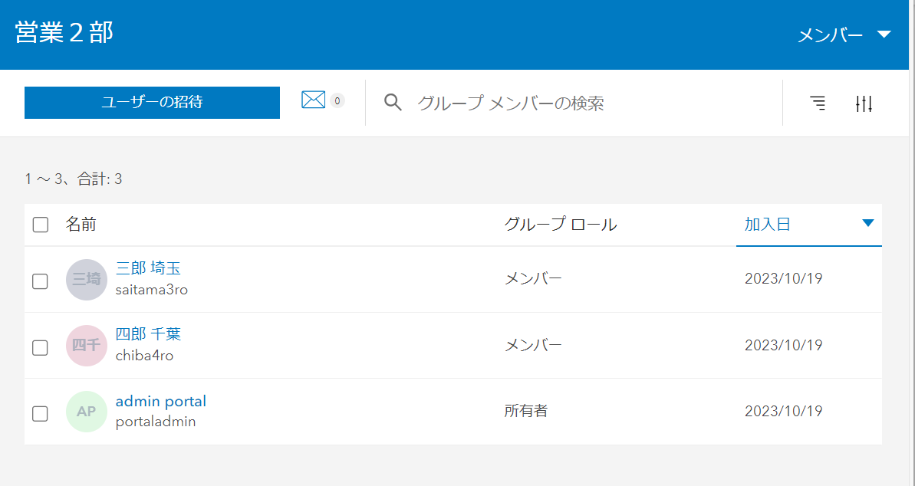The image size is (915, 486).
Task: Click the 四千 avatar for chiba4ro
Action: click(87, 346)
